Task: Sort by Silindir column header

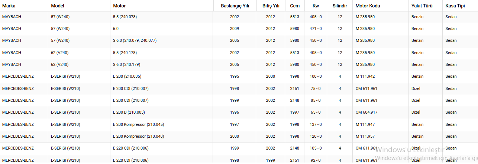Action: click(x=340, y=6)
